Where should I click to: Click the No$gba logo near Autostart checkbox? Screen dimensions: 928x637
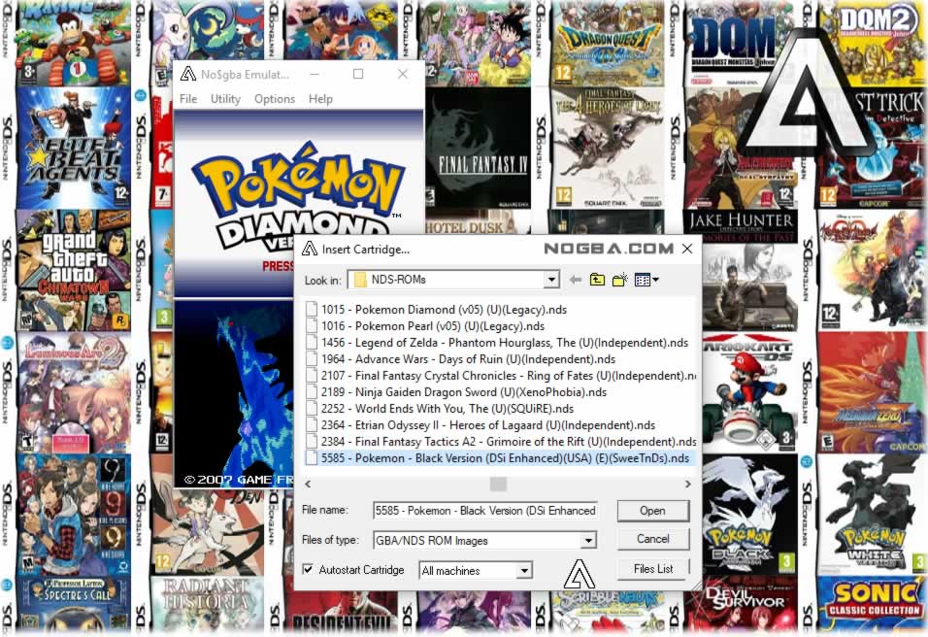580,574
